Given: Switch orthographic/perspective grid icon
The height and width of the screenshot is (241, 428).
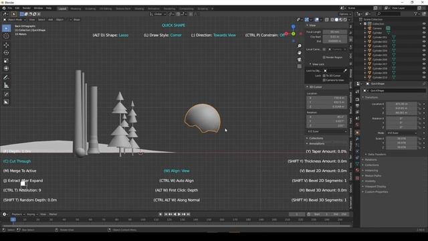Looking at the screenshot, I should tap(300, 66).
